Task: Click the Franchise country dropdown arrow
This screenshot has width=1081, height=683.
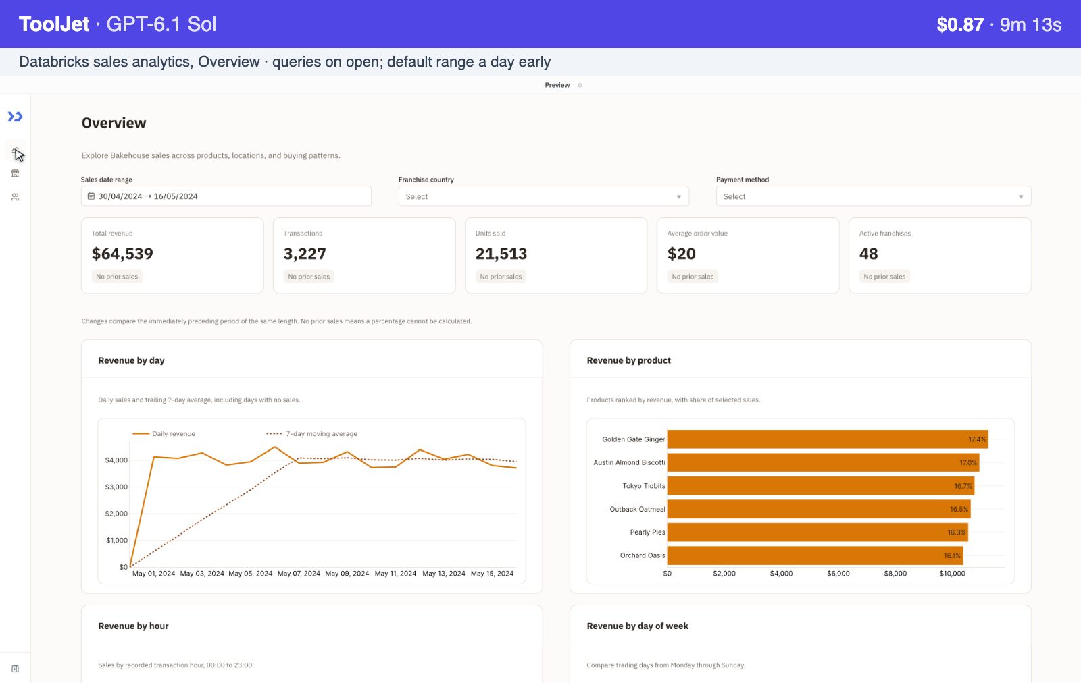Action: point(679,197)
